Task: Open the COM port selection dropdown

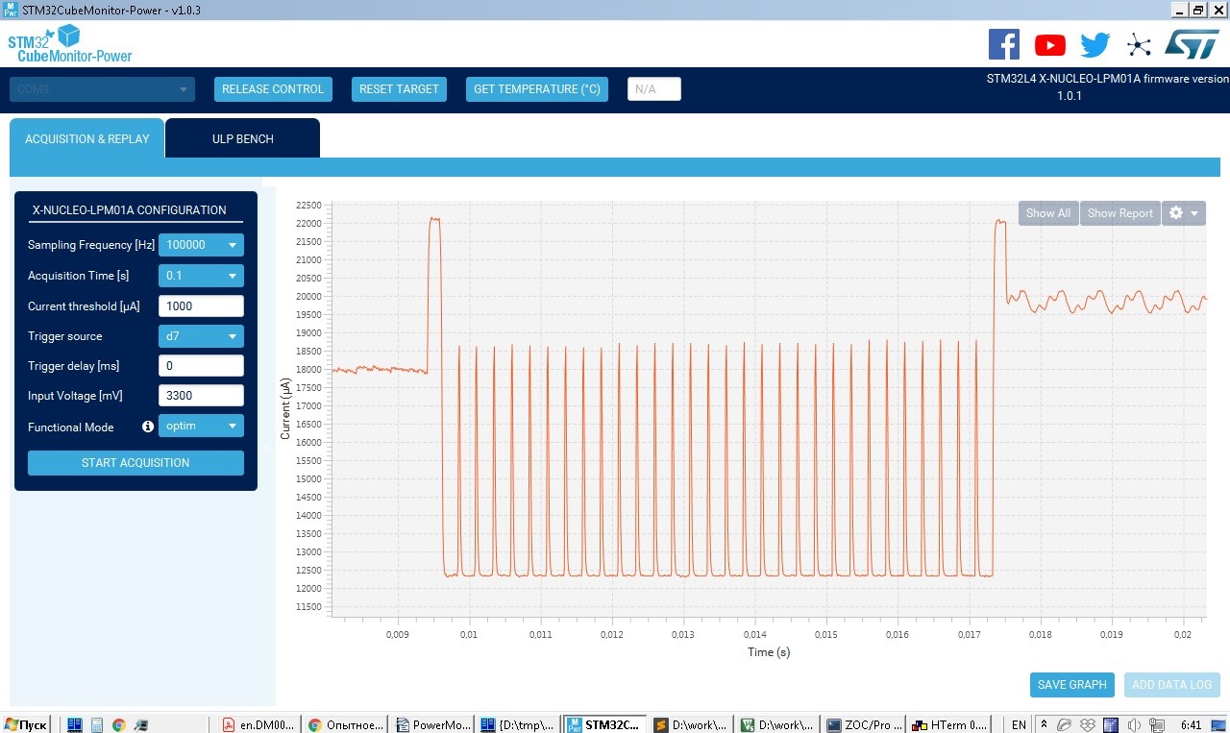Action: pyautogui.click(x=102, y=89)
